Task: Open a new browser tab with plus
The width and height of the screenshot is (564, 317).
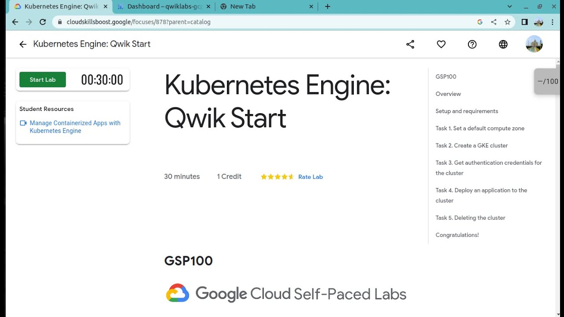Action: coord(327,7)
